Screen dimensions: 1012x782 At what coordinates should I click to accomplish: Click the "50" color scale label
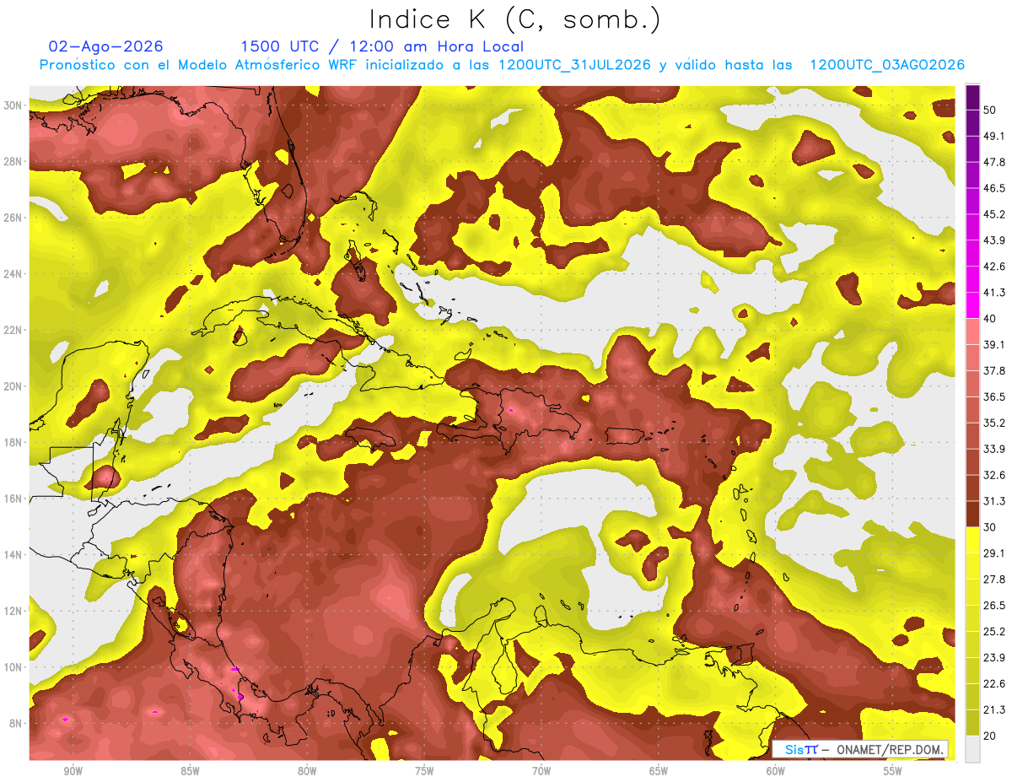pyautogui.click(x=990, y=110)
